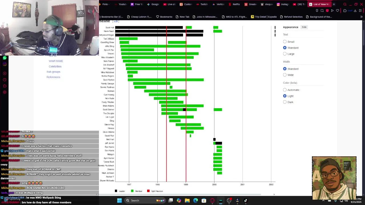Click the Shawn Michaels name in the timeline
The image size is (365, 205).
[x=107, y=181]
